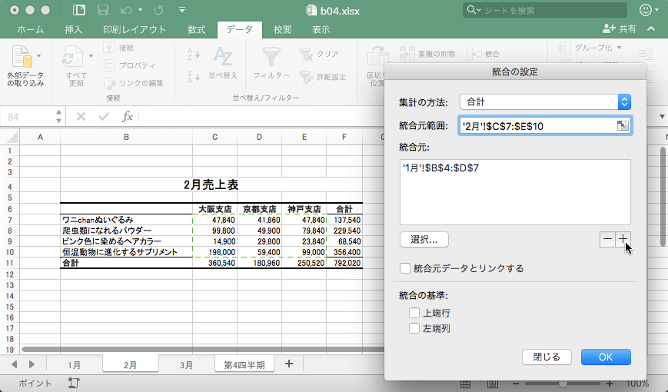668x392 pixels.
Task: Switch to the 3月 sheet tab
Action: pyautogui.click(x=186, y=365)
